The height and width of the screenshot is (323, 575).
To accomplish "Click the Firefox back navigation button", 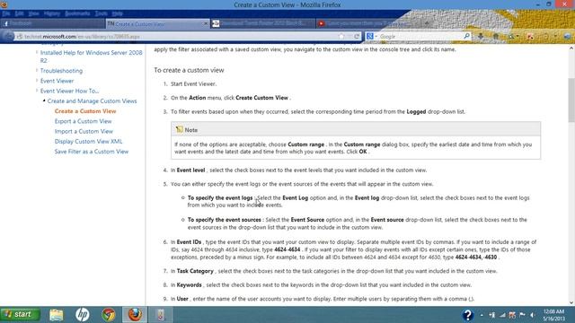I will point(8,36).
